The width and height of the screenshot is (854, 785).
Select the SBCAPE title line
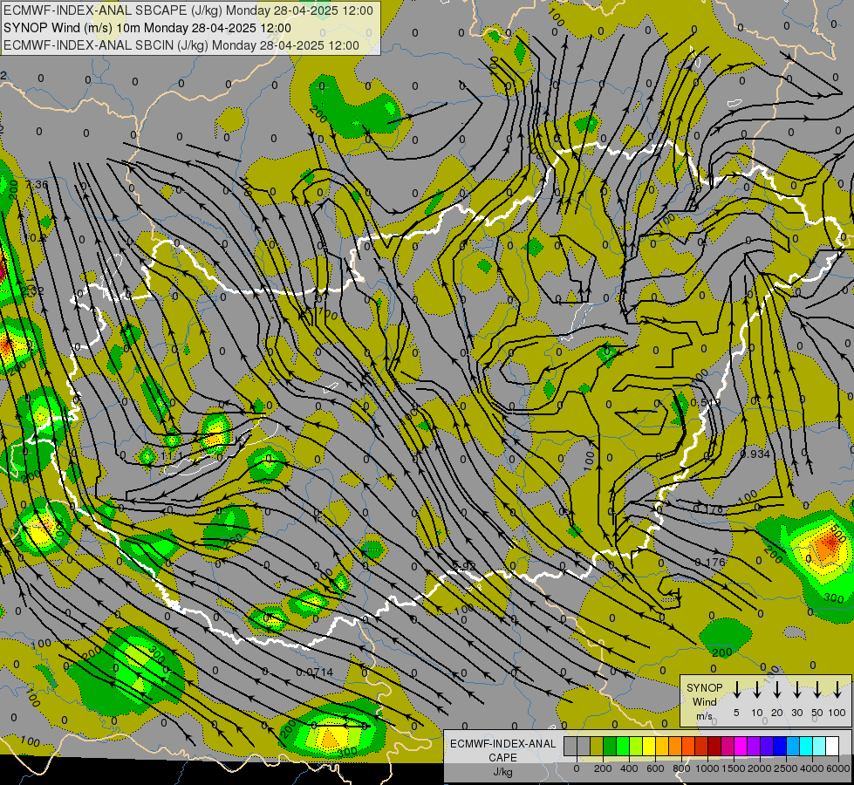(x=188, y=10)
